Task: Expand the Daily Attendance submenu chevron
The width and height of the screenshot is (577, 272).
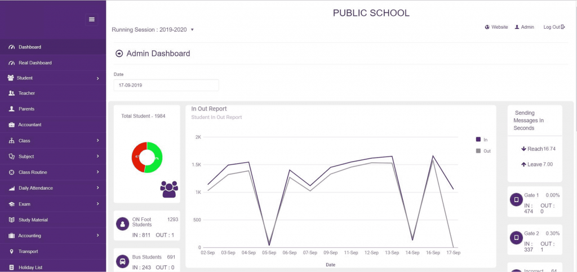Action: point(98,188)
